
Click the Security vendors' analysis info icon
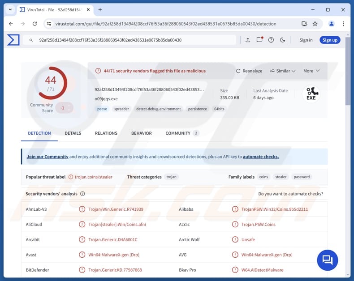tap(82, 194)
